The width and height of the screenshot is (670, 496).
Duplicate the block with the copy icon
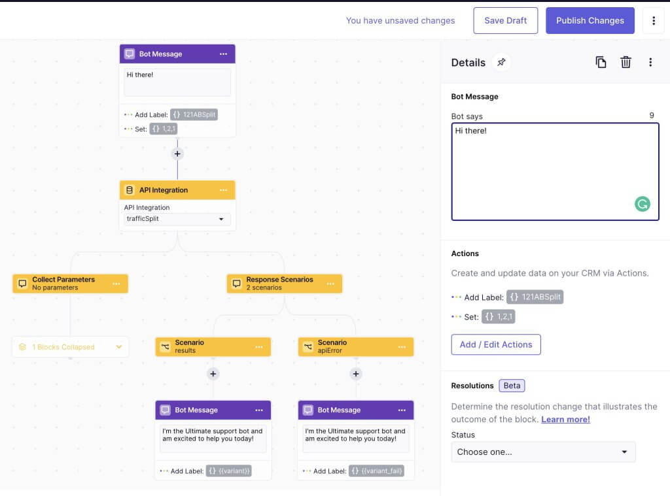601,62
